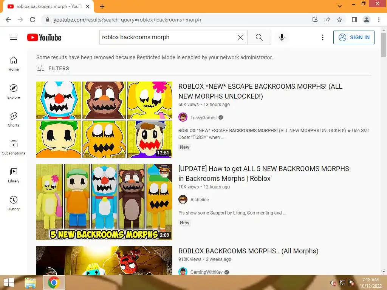The width and height of the screenshot is (387, 290).
Task: Share this page using the share icon
Action: point(327,20)
